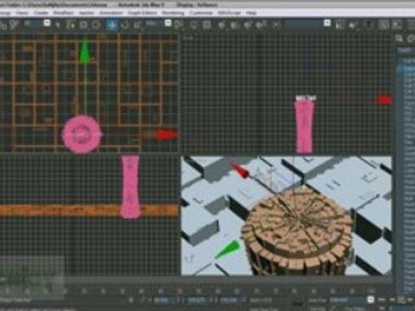Image resolution: width=415 pixels, height=311 pixels.
Task: Open the Views menu
Action: click(x=22, y=13)
